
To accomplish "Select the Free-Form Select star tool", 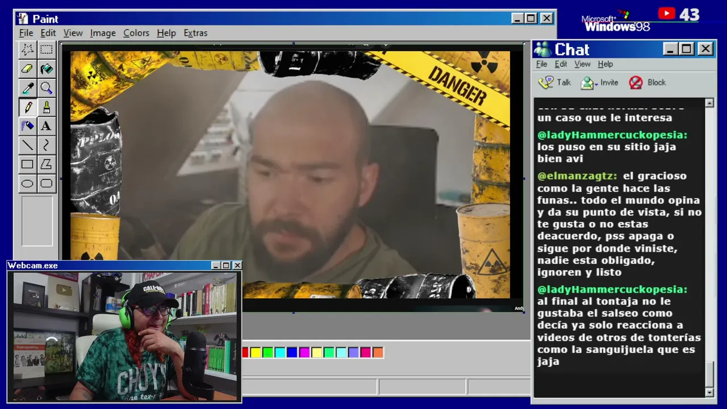I will (x=27, y=49).
